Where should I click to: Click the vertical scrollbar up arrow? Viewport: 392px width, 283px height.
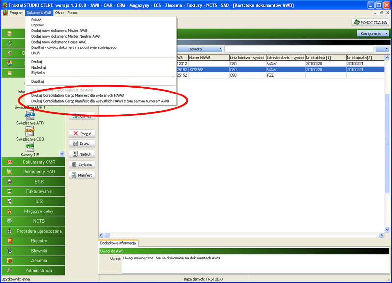(x=387, y=58)
